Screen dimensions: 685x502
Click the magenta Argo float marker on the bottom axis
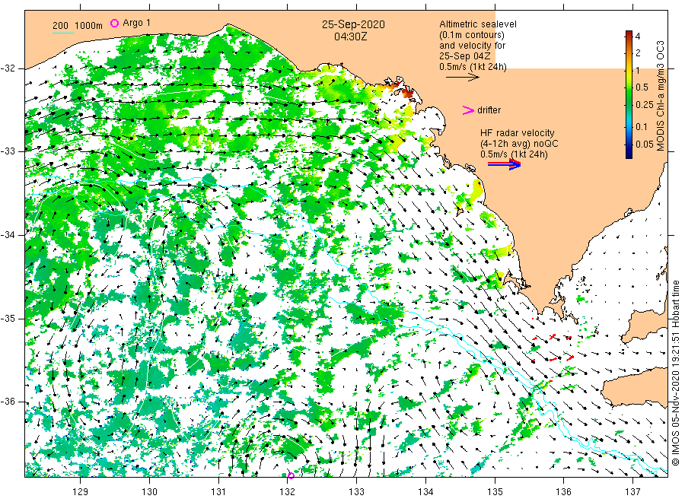[291, 475]
